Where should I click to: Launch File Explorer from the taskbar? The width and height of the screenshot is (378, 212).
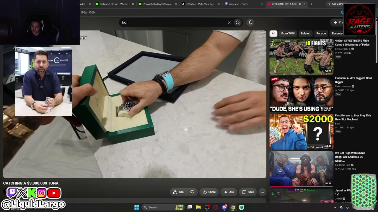tap(198, 207)
